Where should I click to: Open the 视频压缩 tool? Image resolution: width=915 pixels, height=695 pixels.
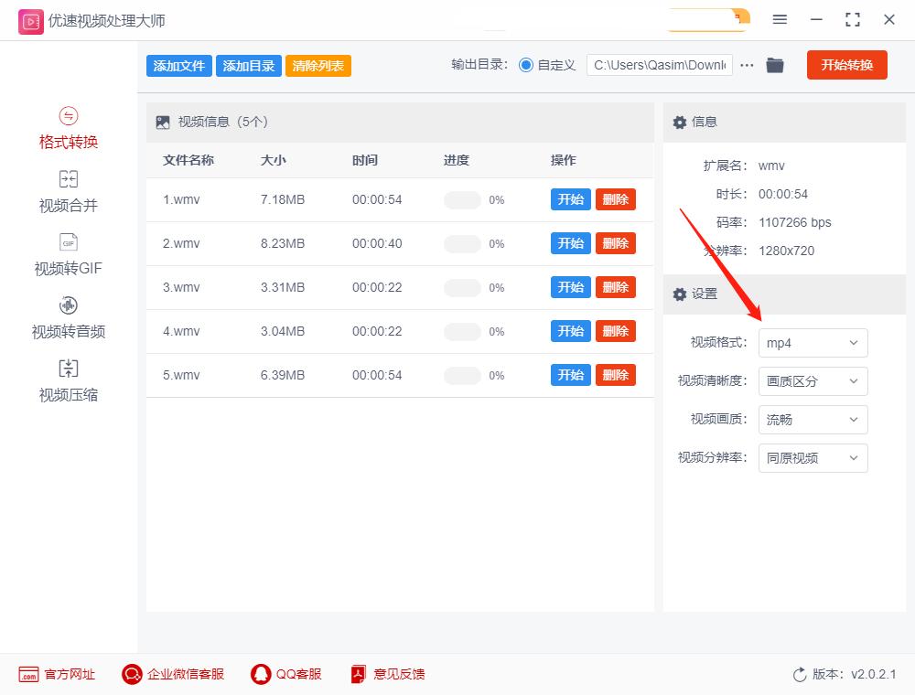coord(68,380)
